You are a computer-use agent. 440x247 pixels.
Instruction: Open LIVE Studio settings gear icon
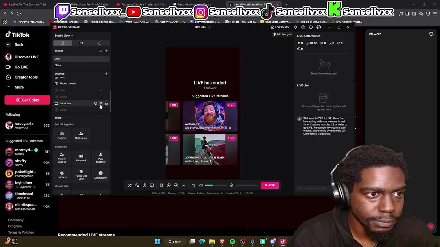[311, 27]
